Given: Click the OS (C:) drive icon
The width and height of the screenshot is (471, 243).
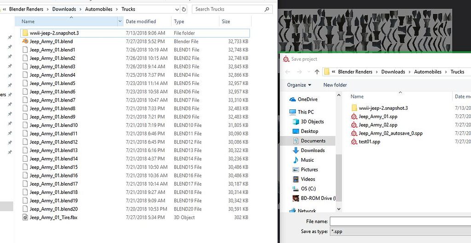Looking at the screenshot, I should 296,189.
